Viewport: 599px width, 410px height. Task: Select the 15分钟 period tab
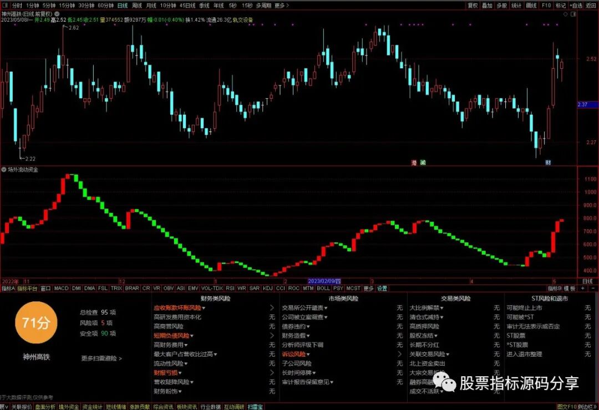click(x=67, y=6)
